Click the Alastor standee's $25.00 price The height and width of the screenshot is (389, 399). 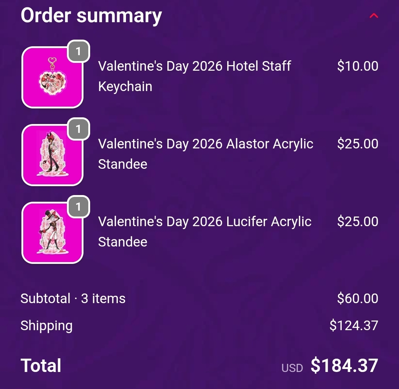pos(358,144)
